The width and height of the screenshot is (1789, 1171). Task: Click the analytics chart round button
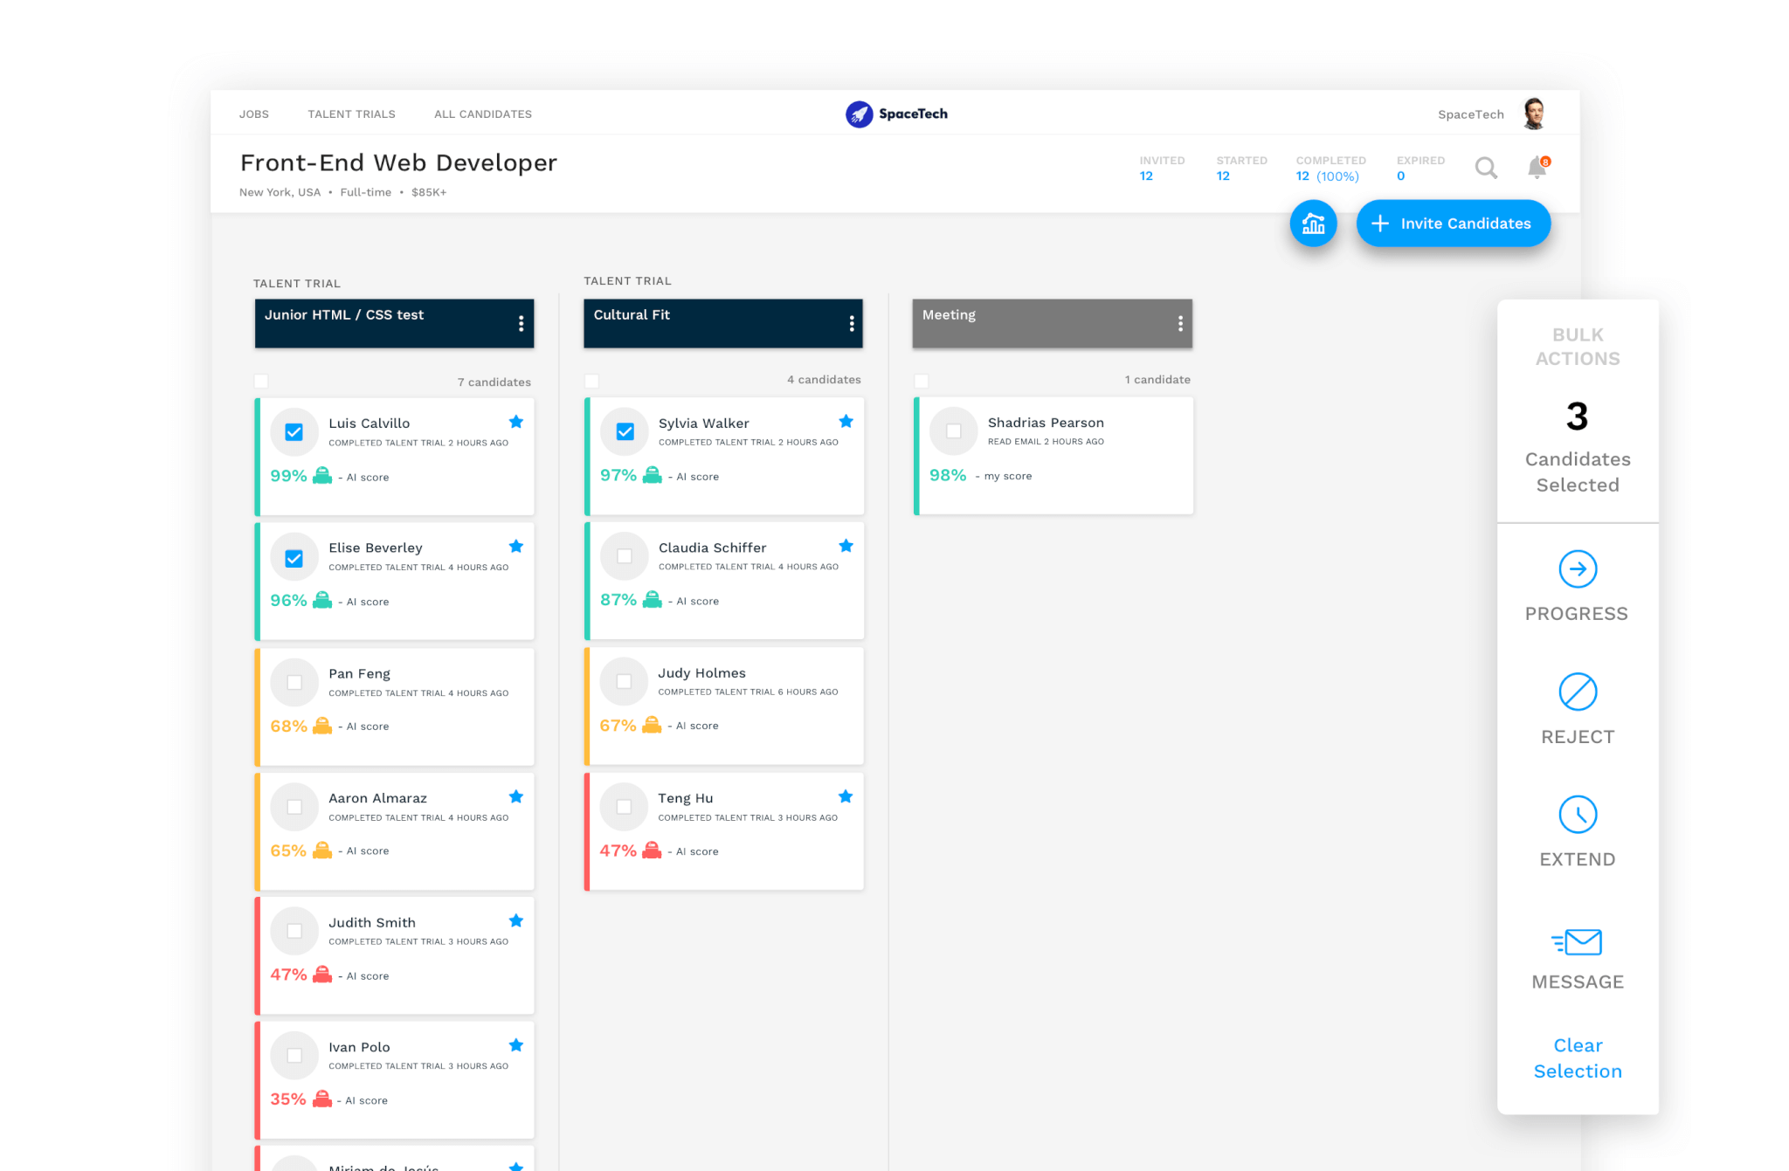click(x=1313, y=224)
